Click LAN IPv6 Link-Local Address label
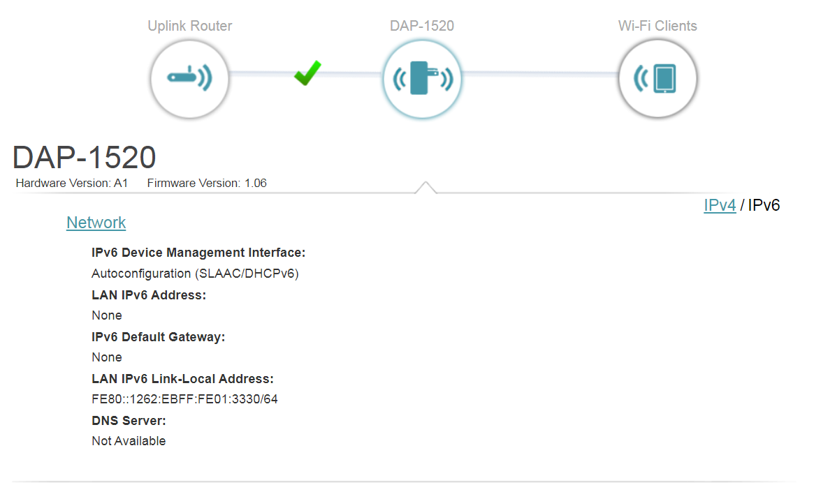 coord(183,379)
